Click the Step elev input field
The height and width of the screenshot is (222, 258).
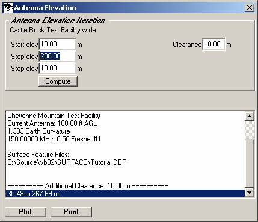57,68
